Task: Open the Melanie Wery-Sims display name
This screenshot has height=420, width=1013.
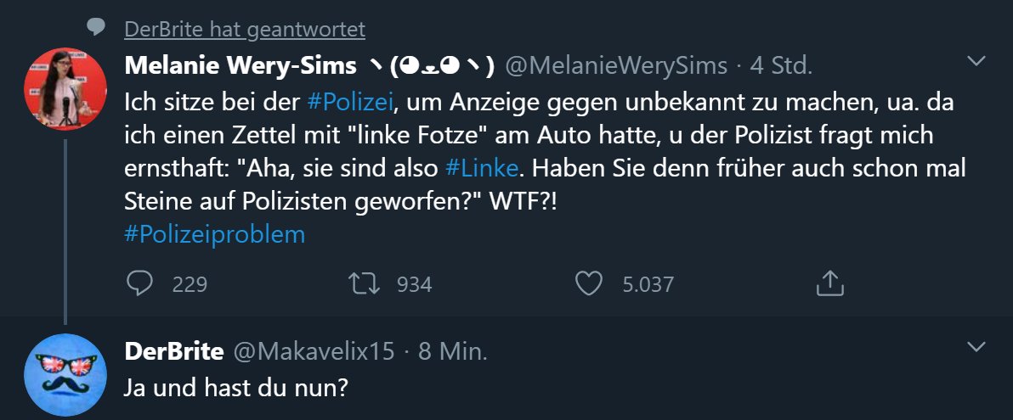Action: pyautogui.click(x=241, y=65)
